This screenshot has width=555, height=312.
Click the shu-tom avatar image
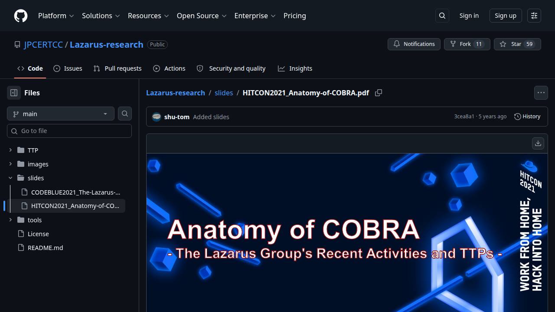pyautogui.click(x=157, y=117)
